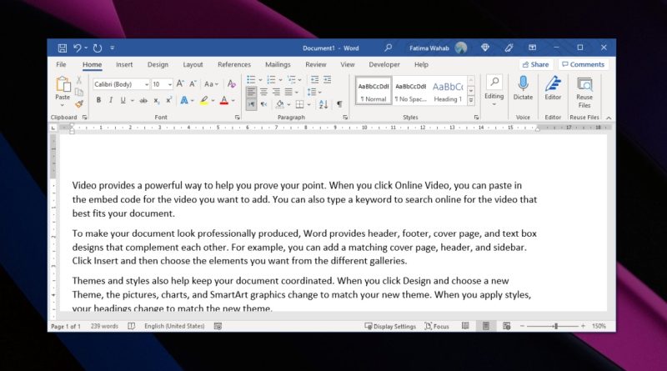Viewport: 667px width, 371px height.
Task: Open the File tab
Action: point(61,65)
